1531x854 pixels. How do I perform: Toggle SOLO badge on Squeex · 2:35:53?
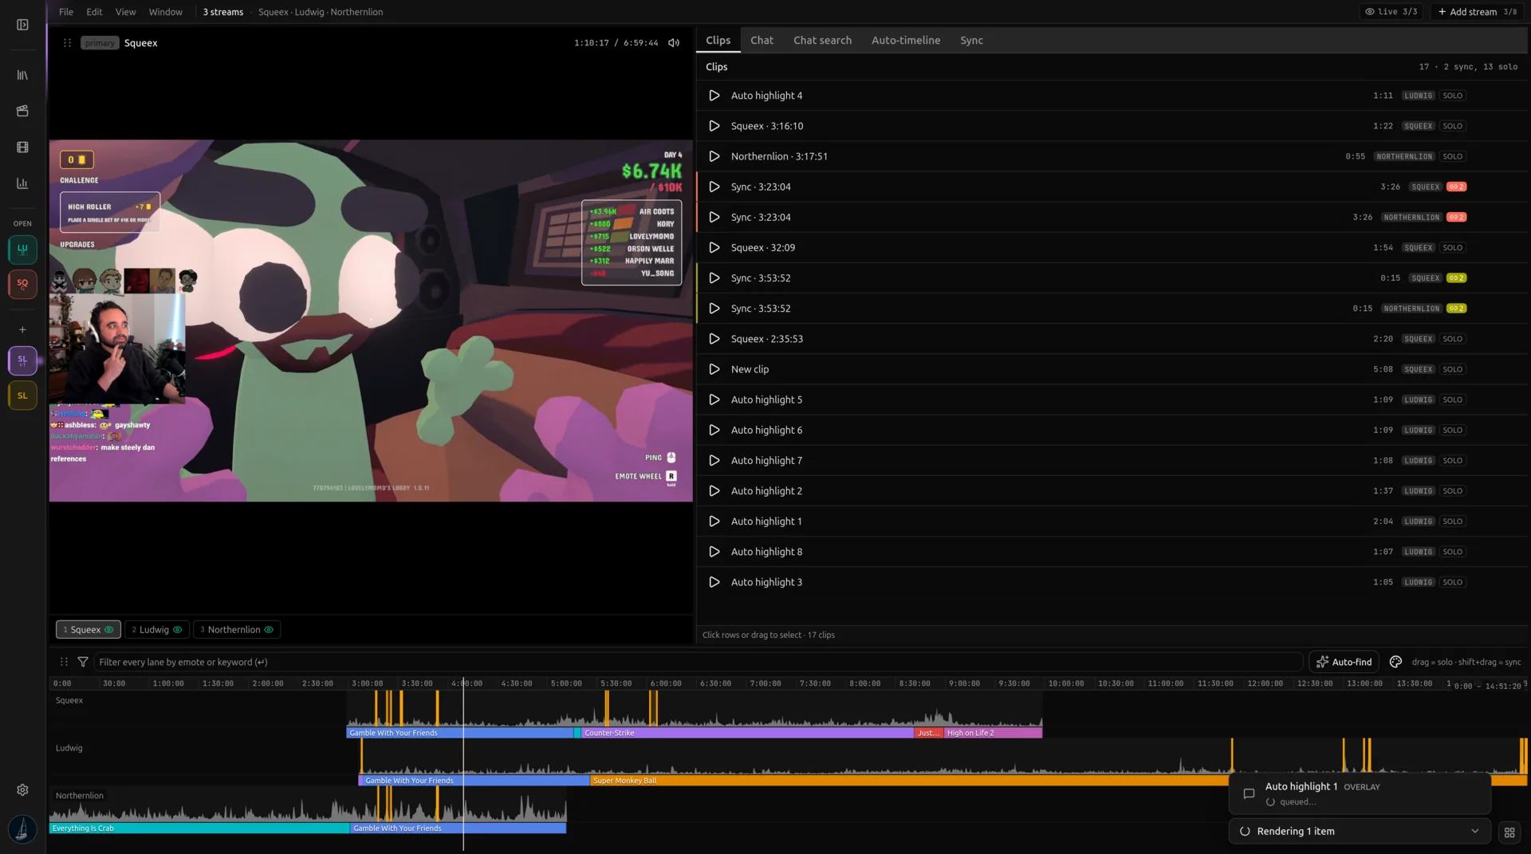(1453, 339)
